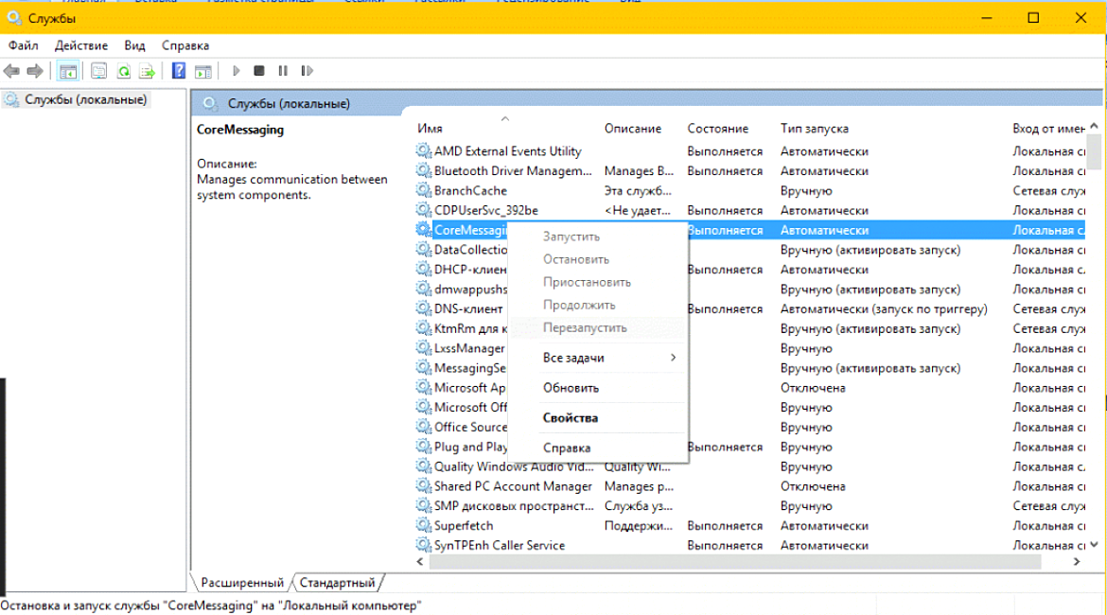
Task: Click the Restart Service toolbar icon
Action: pyautogui.click(x=307, y=71)
